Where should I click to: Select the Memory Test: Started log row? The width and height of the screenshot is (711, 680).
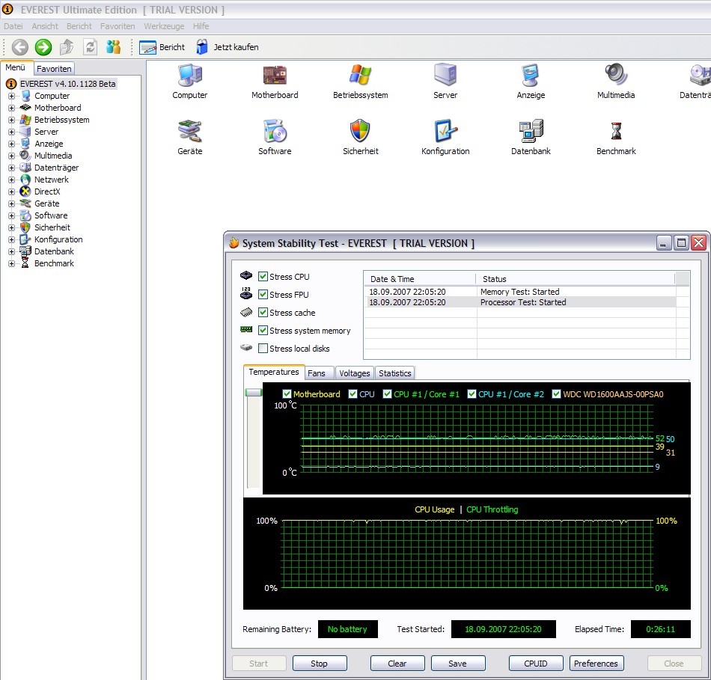tap(519, 292)
